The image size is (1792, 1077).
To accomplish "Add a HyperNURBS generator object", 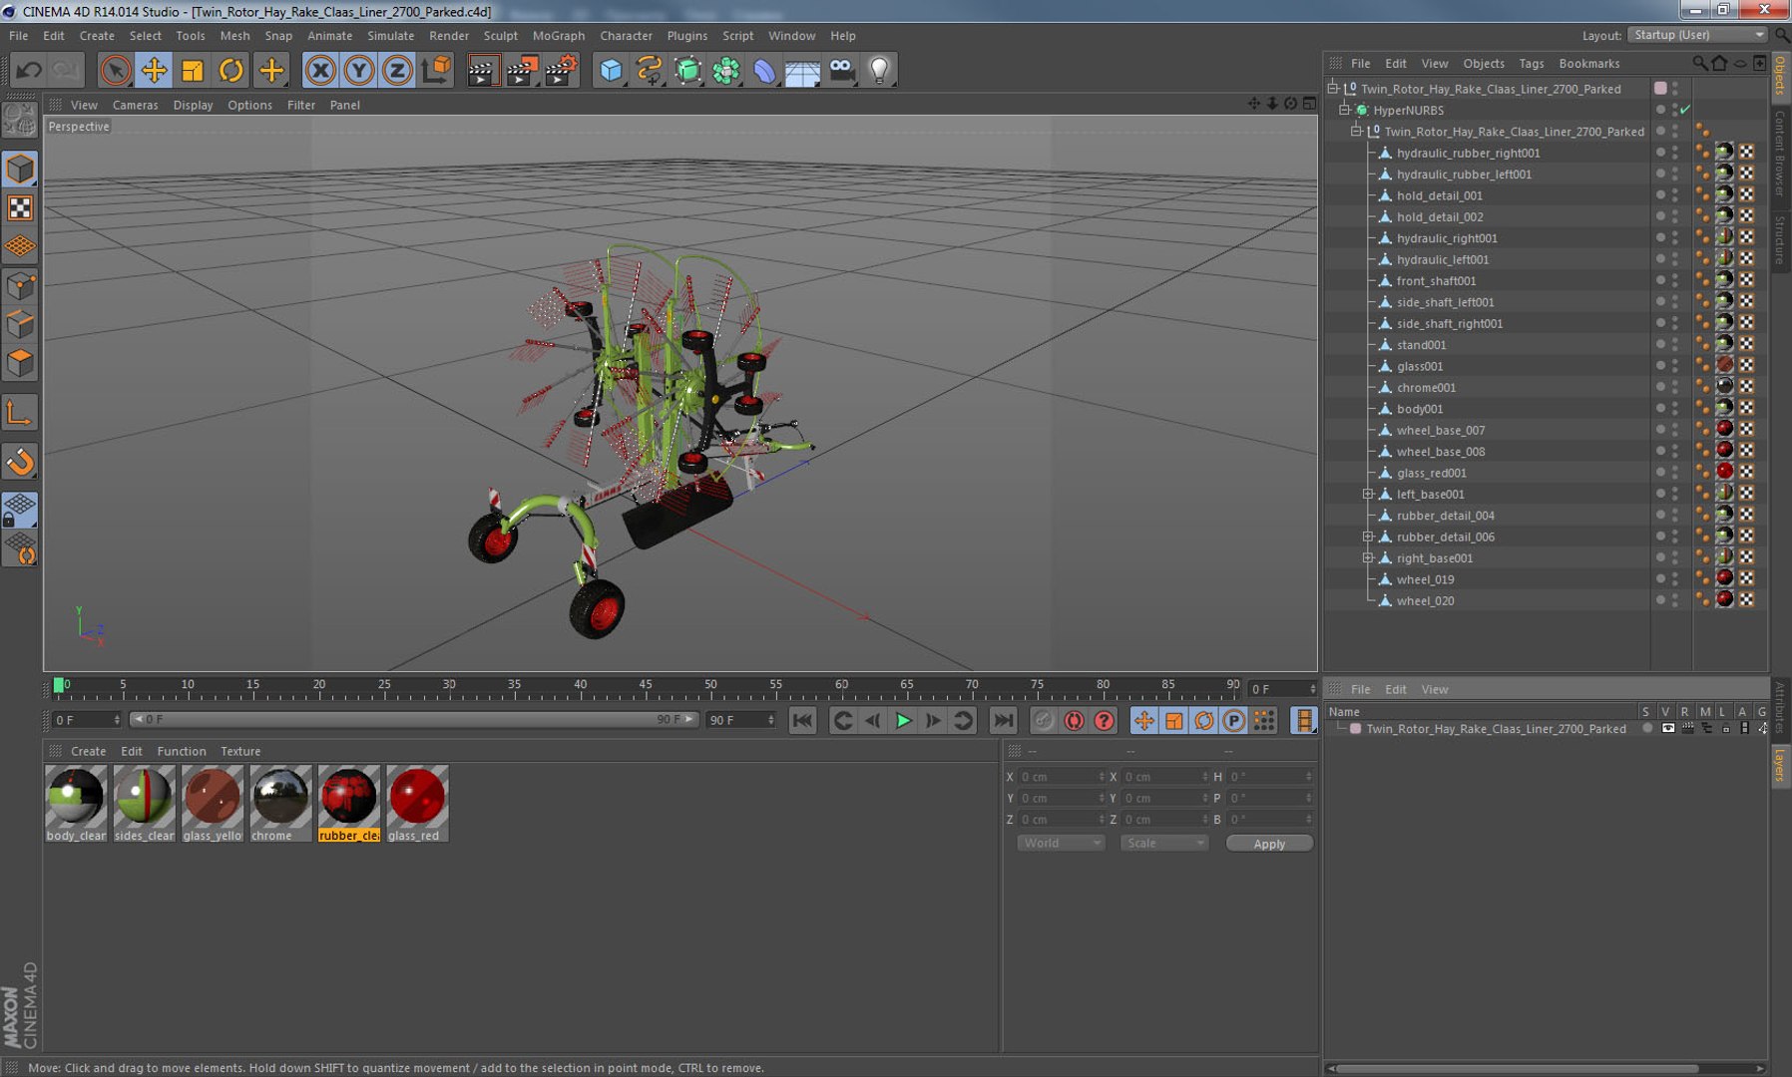I will coord(687,70).
